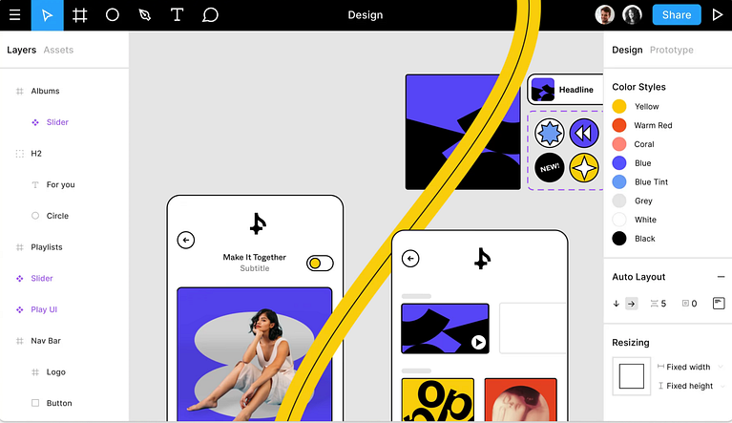Open the Prototype panel tab
The height and width of the screenshot is (423, 732).
(671, 50)
